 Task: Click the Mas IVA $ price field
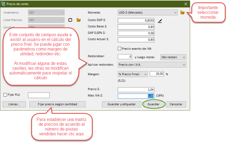point(136,96)
